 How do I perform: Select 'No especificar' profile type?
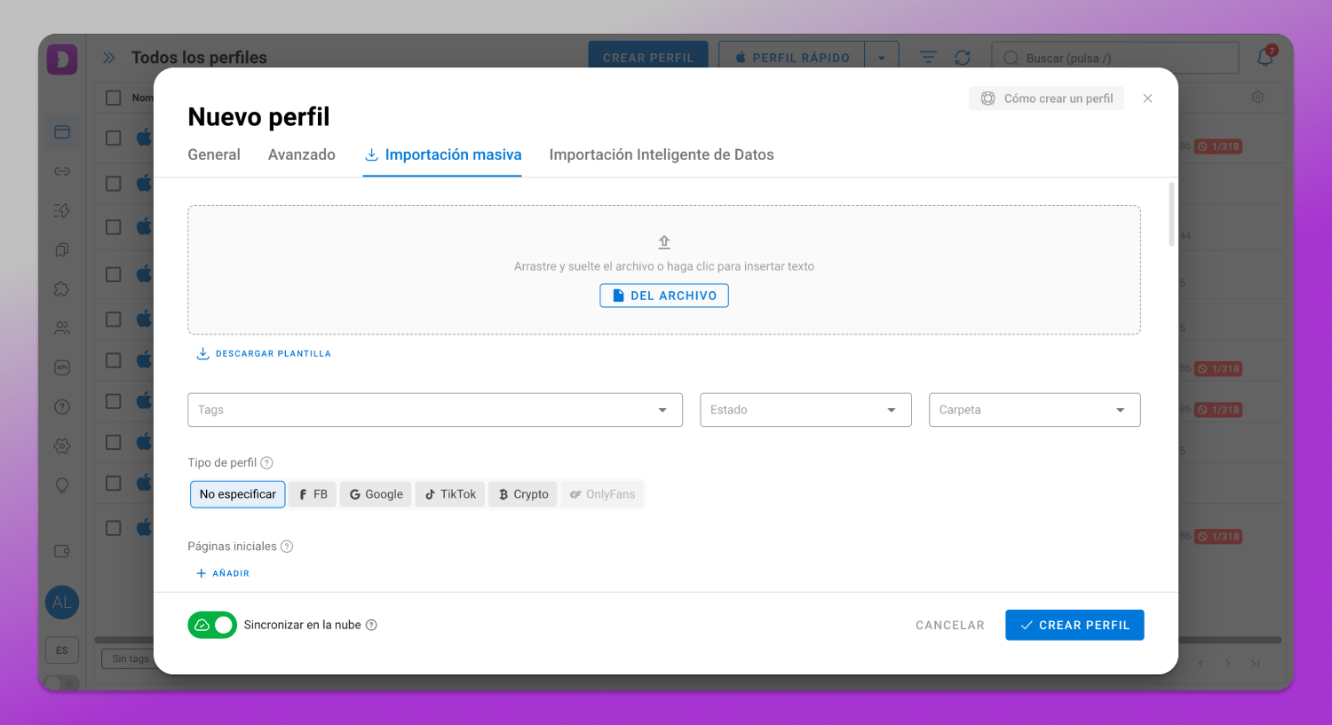pos(238,494)
